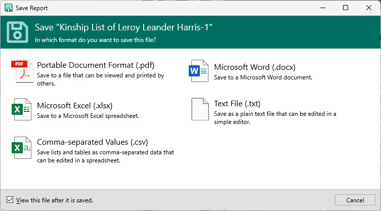Click "Save to a Microsoft Word document" description
Screen dimensions: 381x211
pyautogui.click(x=263, y=77)
